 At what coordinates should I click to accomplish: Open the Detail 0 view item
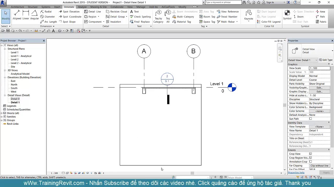tap(15, 99)
